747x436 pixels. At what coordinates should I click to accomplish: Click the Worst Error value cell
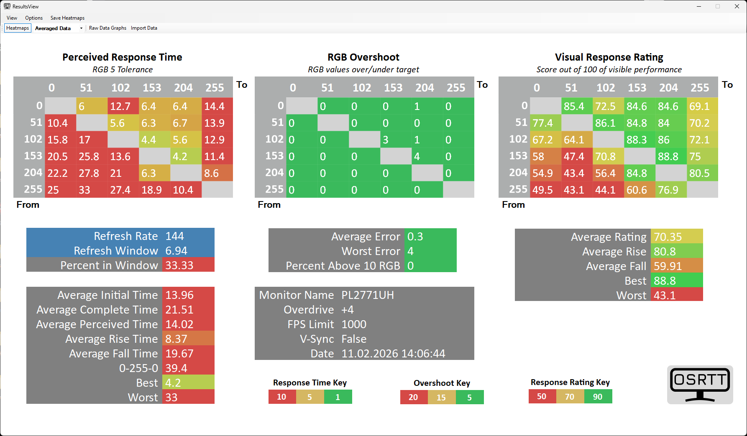(430, 251)
